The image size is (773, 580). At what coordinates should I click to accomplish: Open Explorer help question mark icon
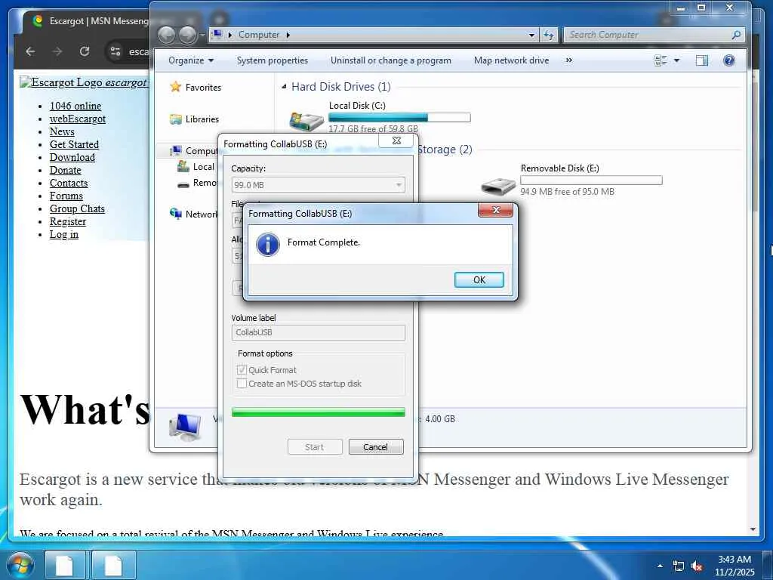click(728, 60)
